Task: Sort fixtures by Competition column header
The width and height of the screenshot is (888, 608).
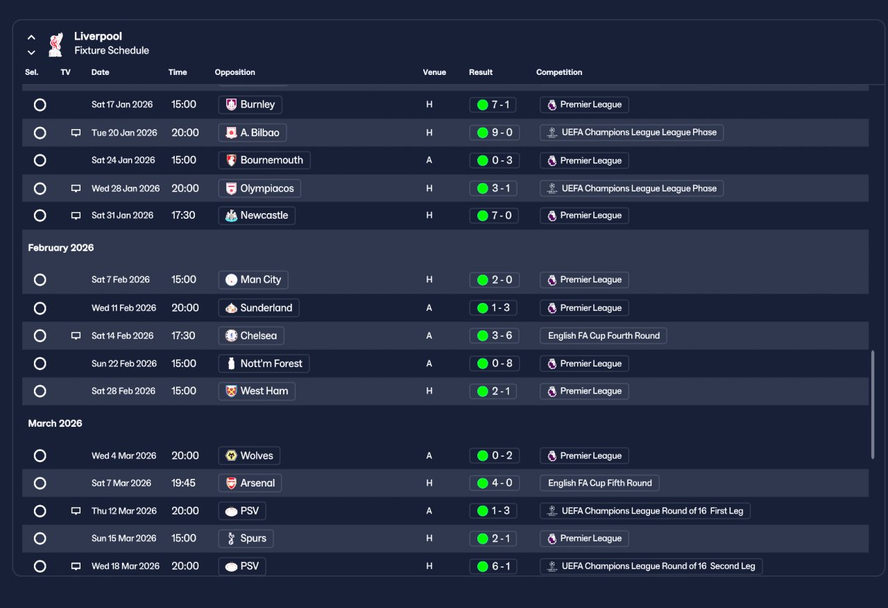Action: [559, 72]
